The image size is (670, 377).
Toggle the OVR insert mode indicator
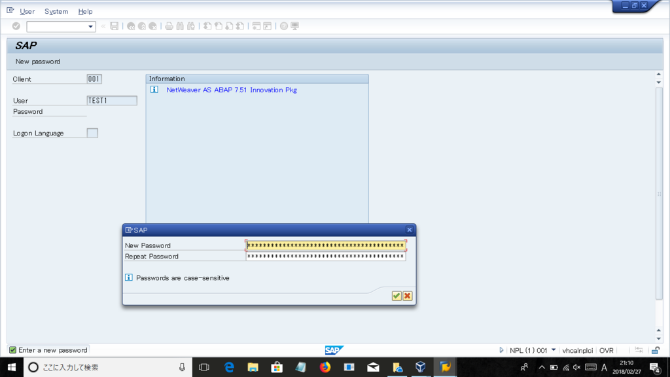(x=607, y=350)
